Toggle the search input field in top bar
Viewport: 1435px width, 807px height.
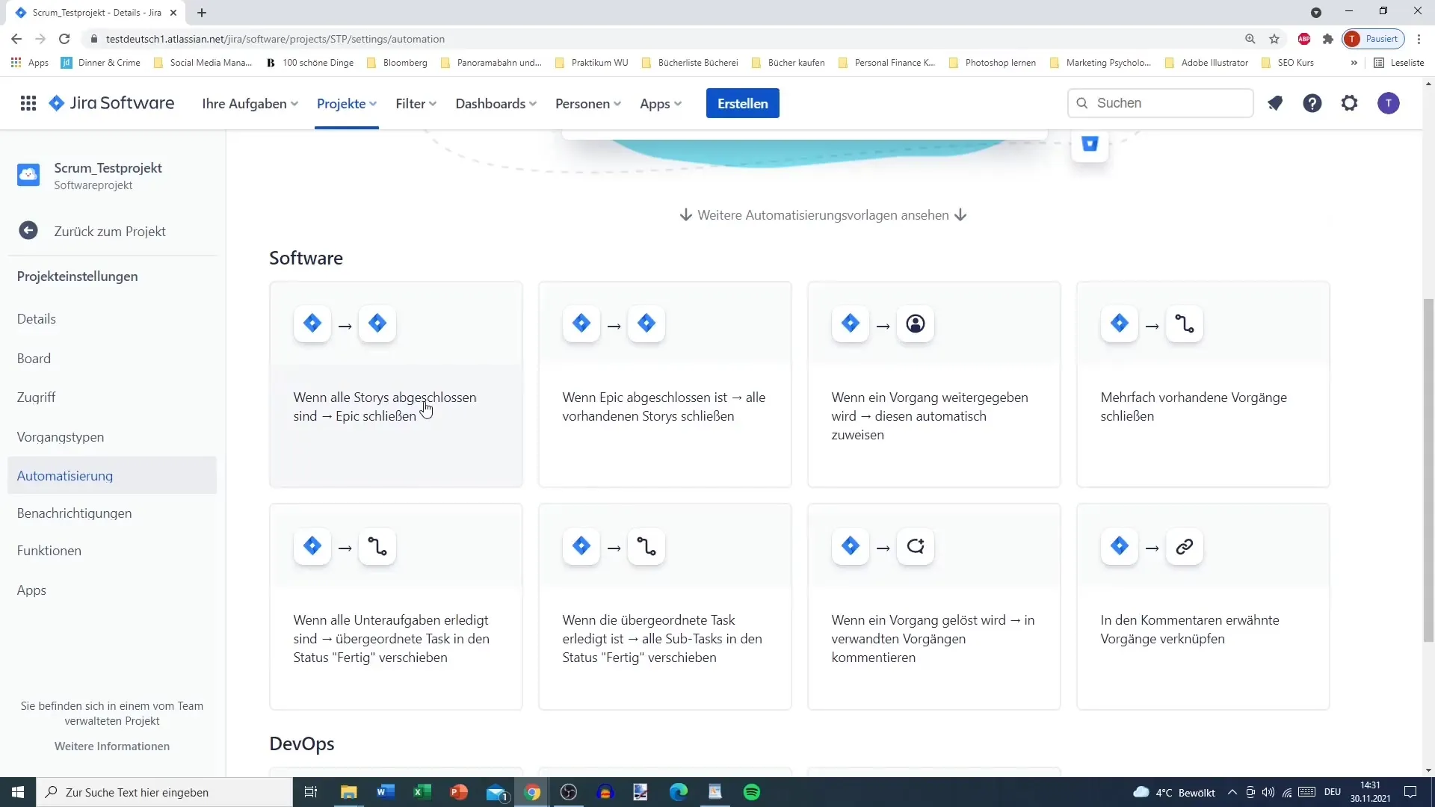pyautogui.click(x=1162, y=102)
